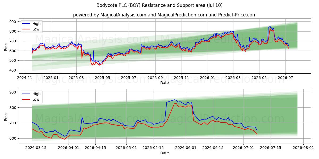Click the "2026-05-15" tick label on bottom chart
319x159 pixels.
tap(153, 148)
